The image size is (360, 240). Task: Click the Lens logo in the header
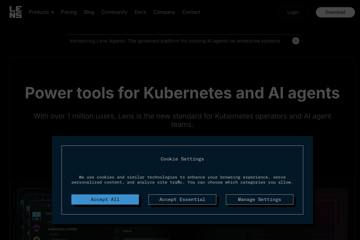tap(16, 12)
